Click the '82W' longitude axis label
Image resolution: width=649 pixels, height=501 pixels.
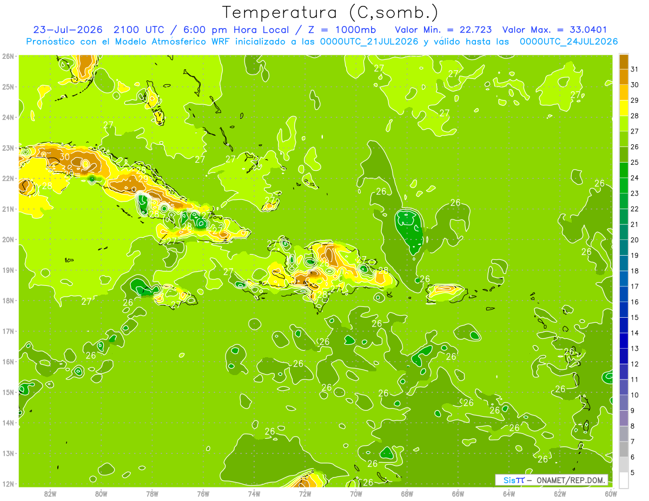click(x=50, y=493)
